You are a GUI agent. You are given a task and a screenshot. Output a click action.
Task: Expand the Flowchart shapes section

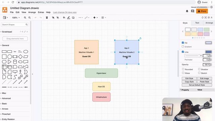(6, 114)
